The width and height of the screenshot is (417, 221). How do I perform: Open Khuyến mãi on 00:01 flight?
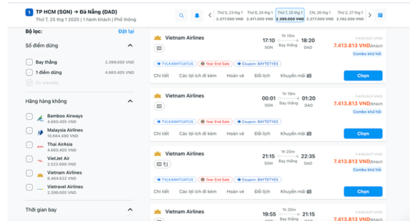[296, 134]
